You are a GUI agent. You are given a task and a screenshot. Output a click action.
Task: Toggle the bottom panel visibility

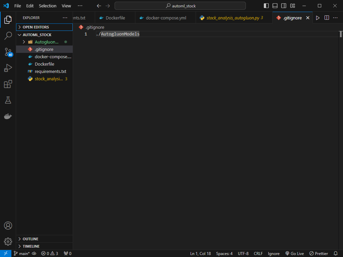275,6
